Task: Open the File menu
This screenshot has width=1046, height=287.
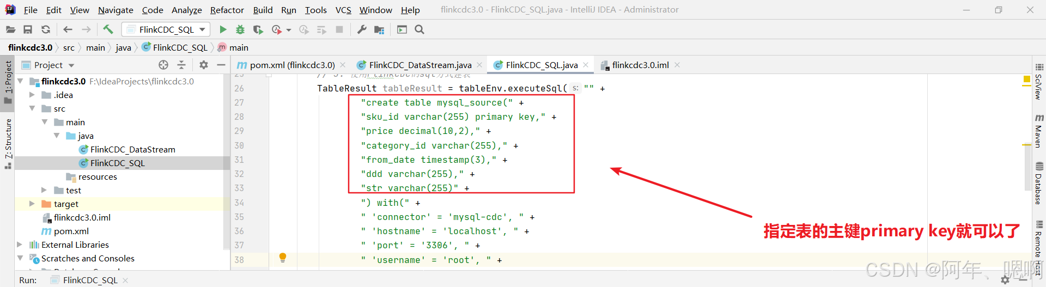Action: coord(31,10)
